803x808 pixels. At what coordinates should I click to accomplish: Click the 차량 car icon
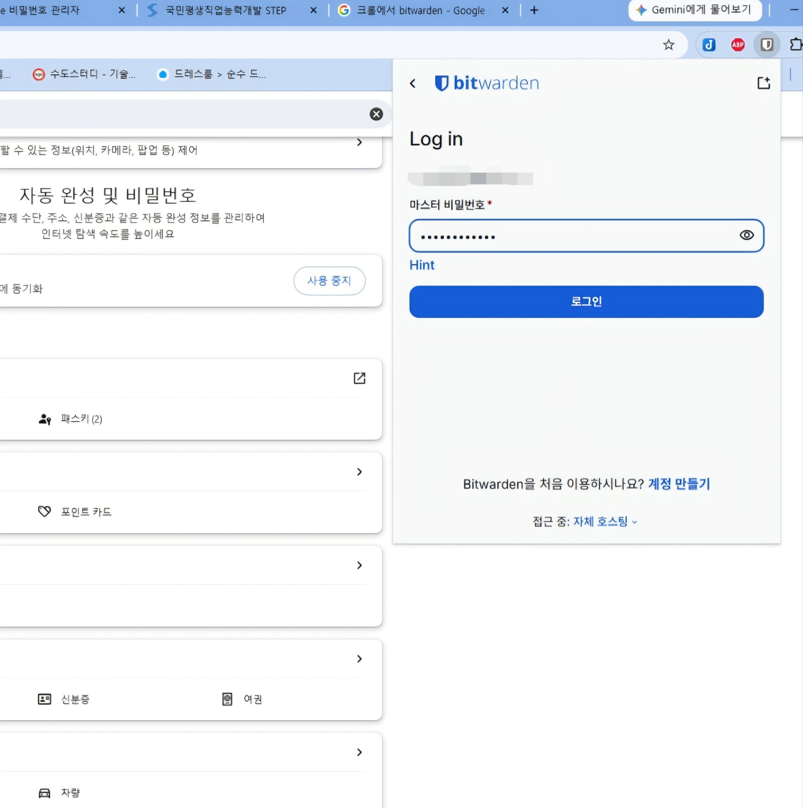44,793
